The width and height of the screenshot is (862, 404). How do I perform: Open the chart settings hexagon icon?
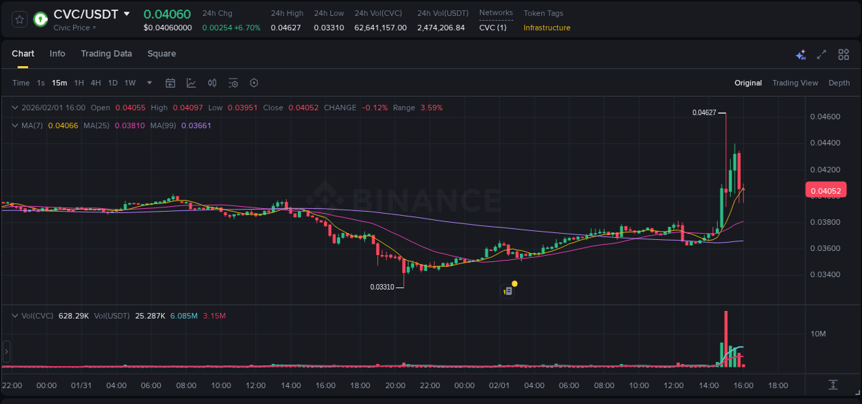pyautogui.click(x=254, y=83)
